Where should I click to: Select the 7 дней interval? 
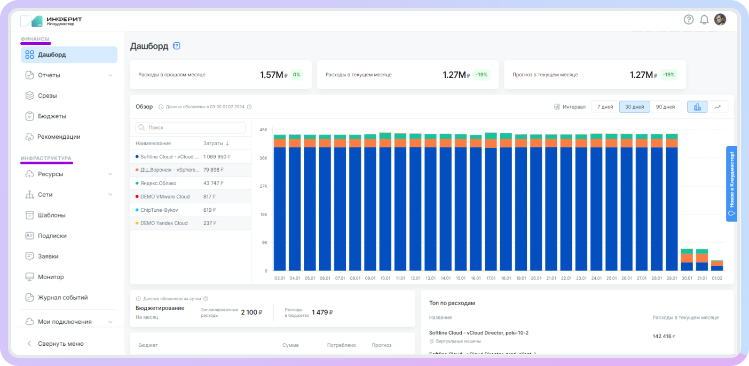605,107
